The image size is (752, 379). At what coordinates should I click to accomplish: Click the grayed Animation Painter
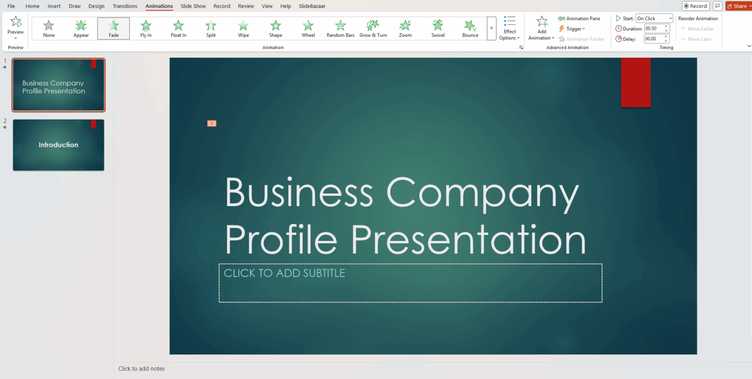click(582, 39)
